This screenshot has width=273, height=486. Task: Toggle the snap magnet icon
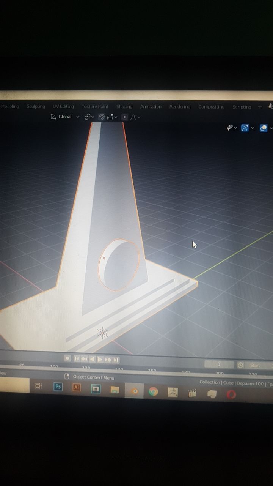(x=101, y=117)
